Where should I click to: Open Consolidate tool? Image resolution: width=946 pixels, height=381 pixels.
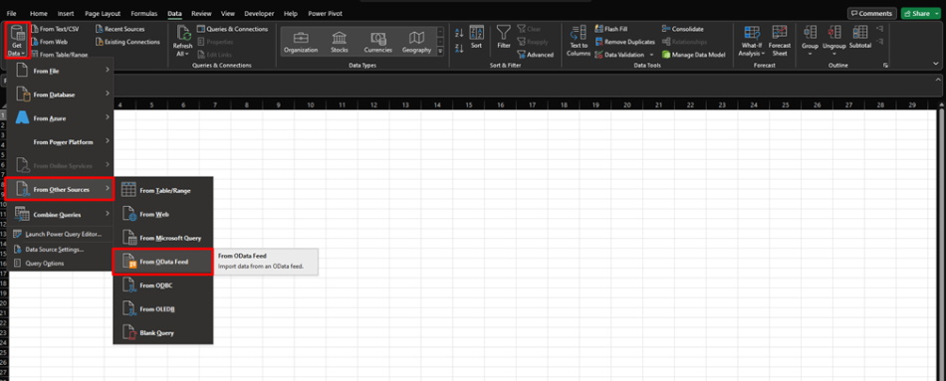point(682,29)
